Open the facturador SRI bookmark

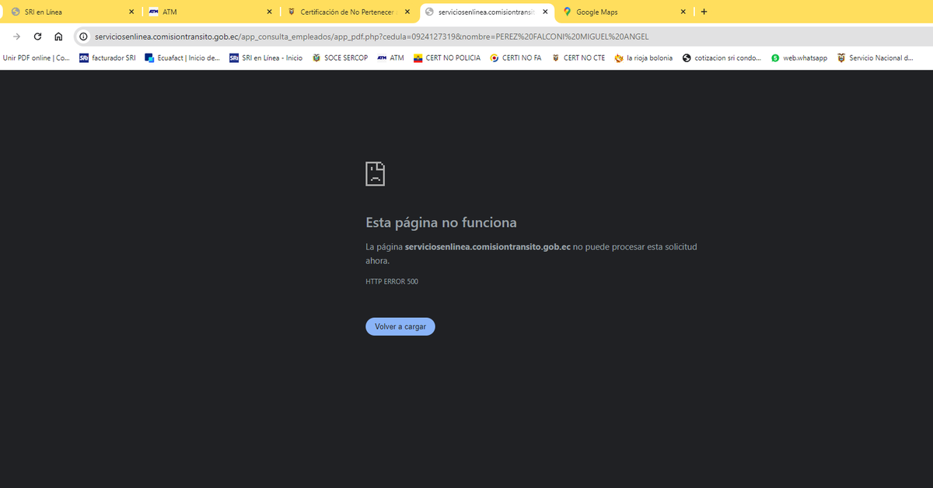tap(107, 58)
